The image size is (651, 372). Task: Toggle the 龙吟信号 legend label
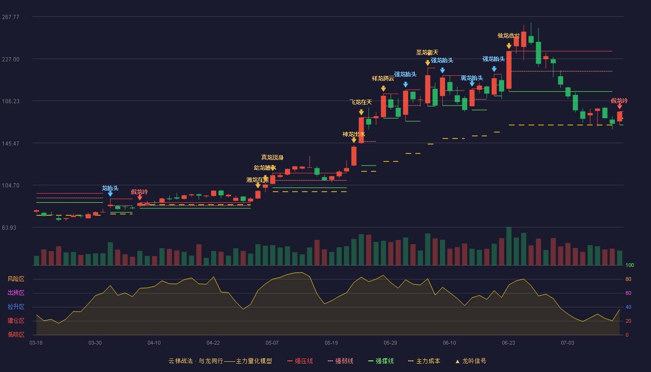click(474, 361)
